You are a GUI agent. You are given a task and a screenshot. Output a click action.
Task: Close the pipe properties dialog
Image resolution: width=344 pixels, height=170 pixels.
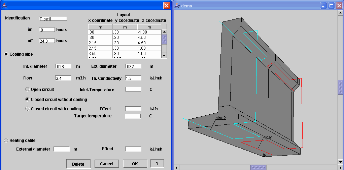167,6
